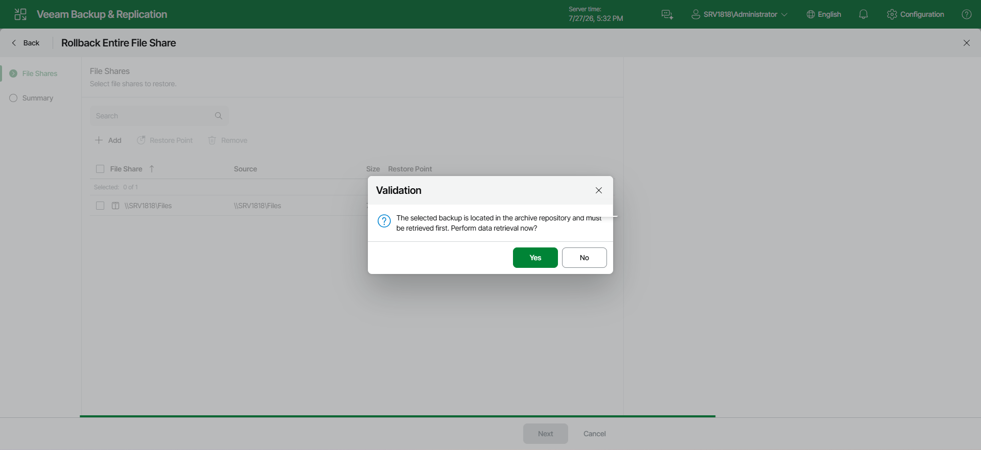Sort by Source column header
The width and height of the screenshot is (981, 450).
(245, 169)
